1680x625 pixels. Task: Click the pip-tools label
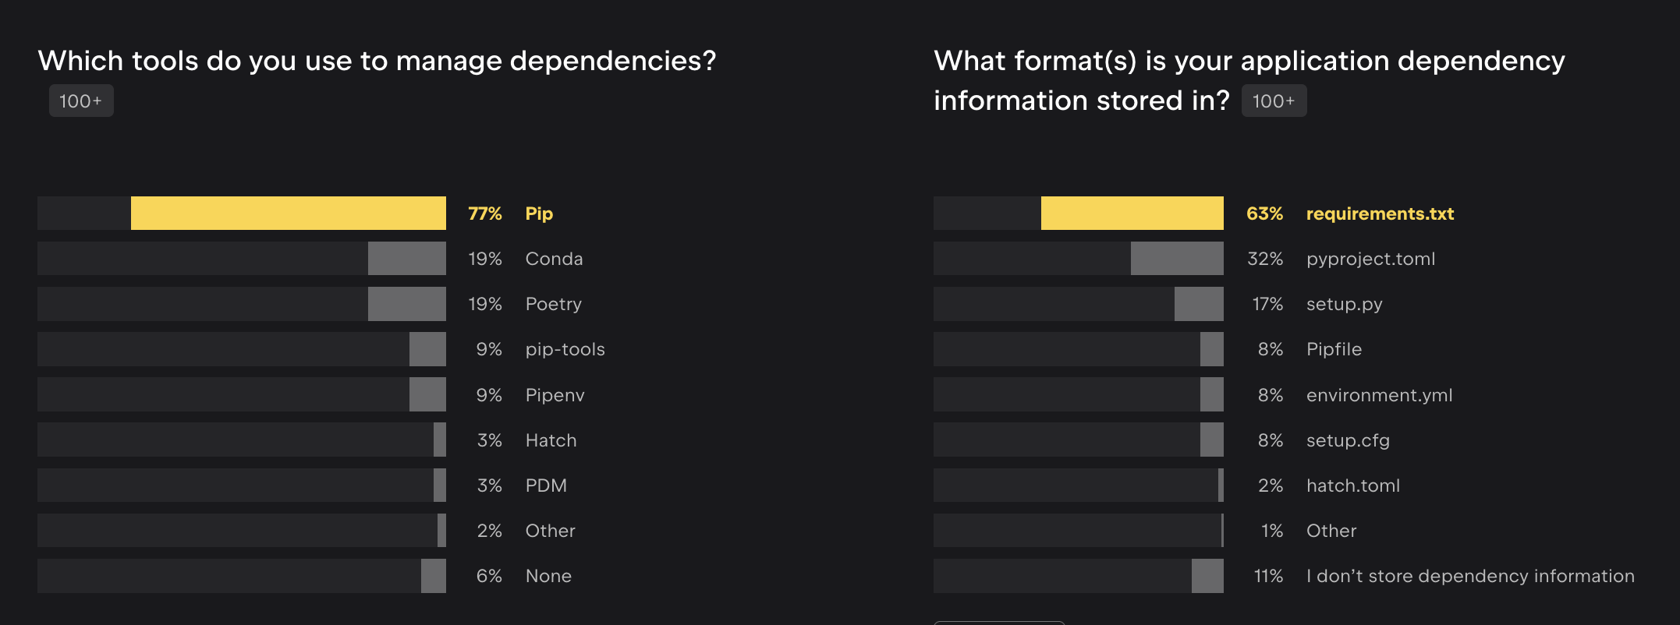coord(565,349)
